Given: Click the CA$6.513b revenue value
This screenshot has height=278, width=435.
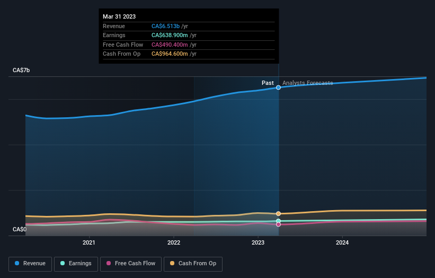Looking at the screenshot, I should click(166, 26).
